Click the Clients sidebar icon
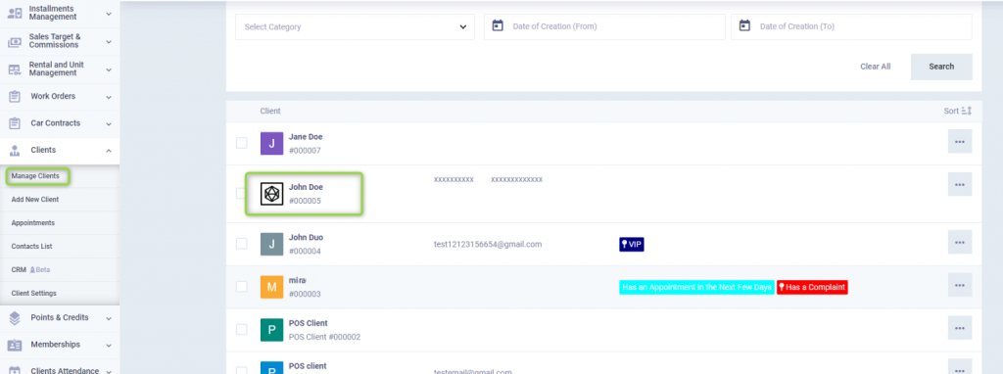Viewport: 1003px width, 374px height. (14, 151)
